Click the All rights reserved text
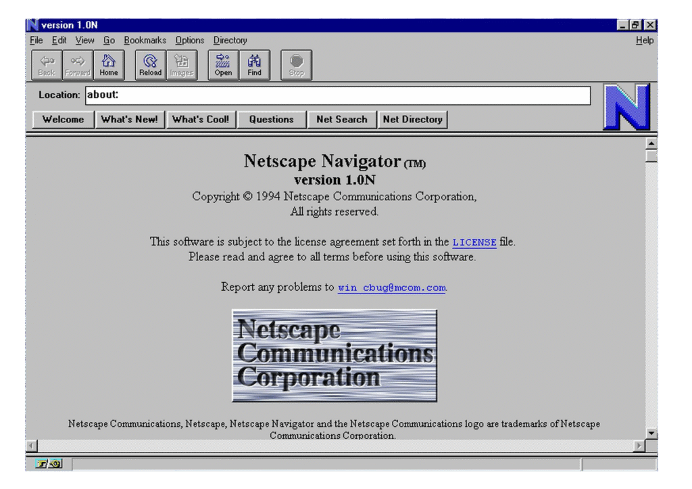This screenshot has height=489, width=692. click(x=334, y=212)
